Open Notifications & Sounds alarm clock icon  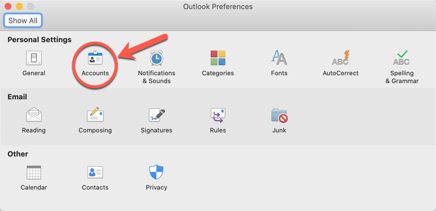click(x=157, y=58)
